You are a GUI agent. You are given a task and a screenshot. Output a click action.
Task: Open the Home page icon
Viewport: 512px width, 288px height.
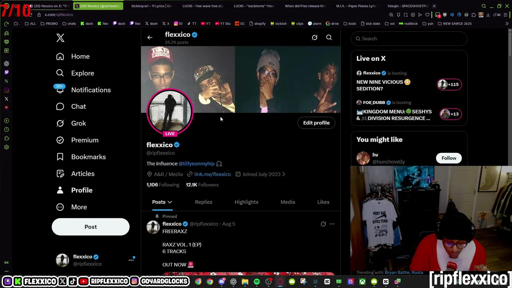click(x=60, y=56)
